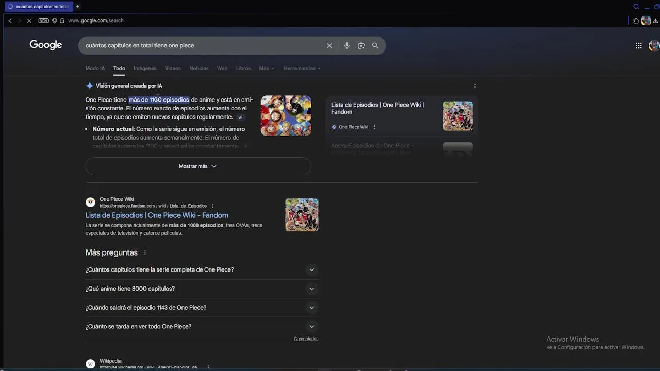Viewport: 660px width, 371px height.
Task: Switch to Modo IA tab
Action: [95, 69]
